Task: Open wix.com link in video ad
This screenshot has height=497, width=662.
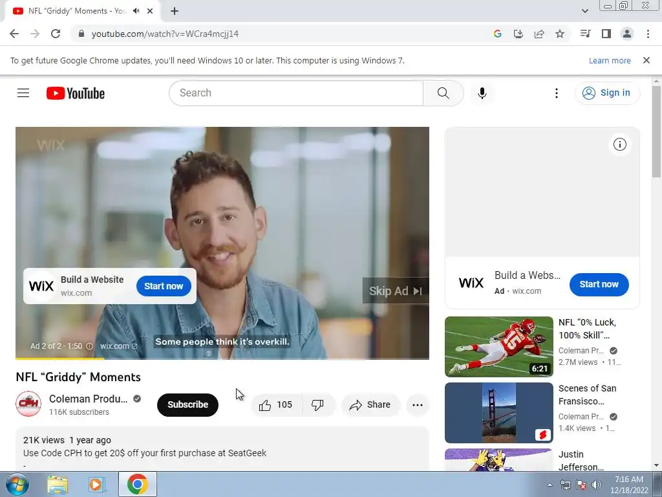Action: 119,346
